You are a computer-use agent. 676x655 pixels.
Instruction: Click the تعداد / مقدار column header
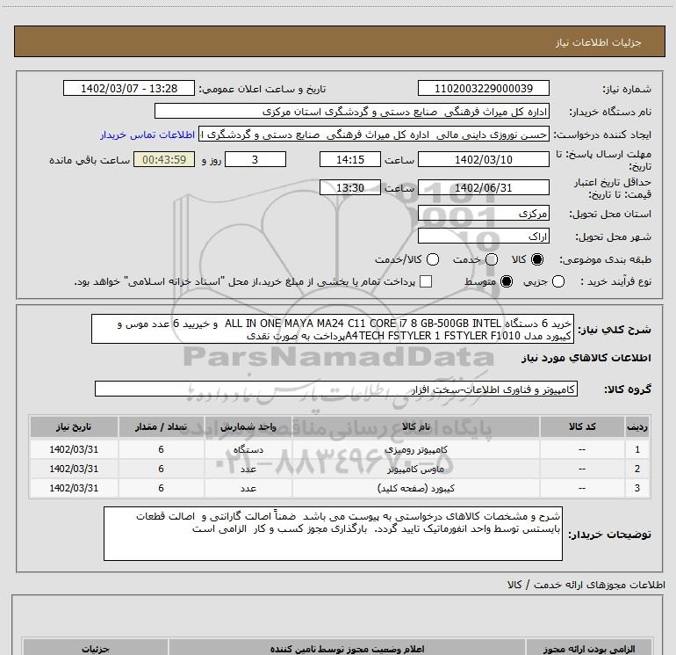pos(161,426)
